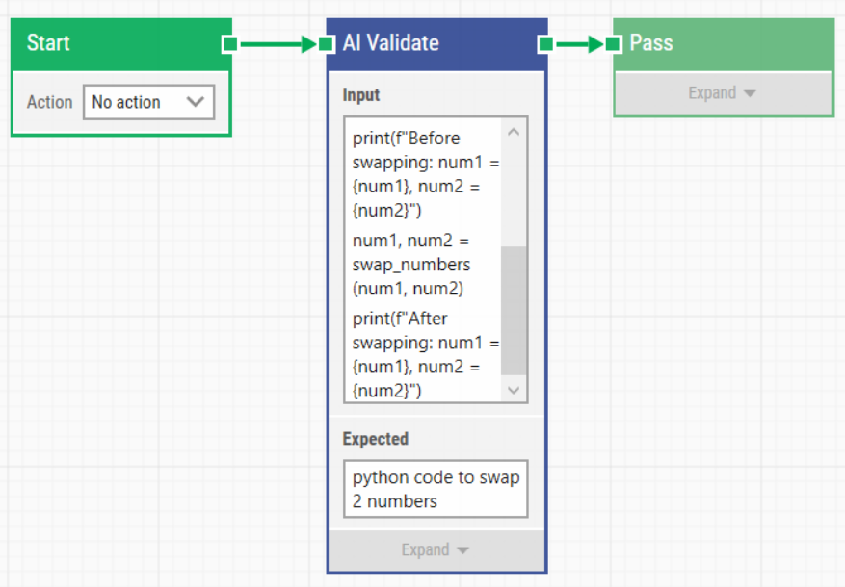Screen dimensions: 845x587
Task: Click the Expand button below Expected
Action: pyautogui.click(x=436, y=549)
